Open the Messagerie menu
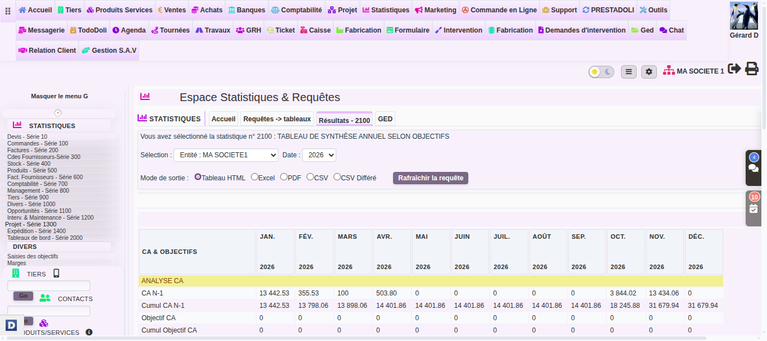 [42, 30]
